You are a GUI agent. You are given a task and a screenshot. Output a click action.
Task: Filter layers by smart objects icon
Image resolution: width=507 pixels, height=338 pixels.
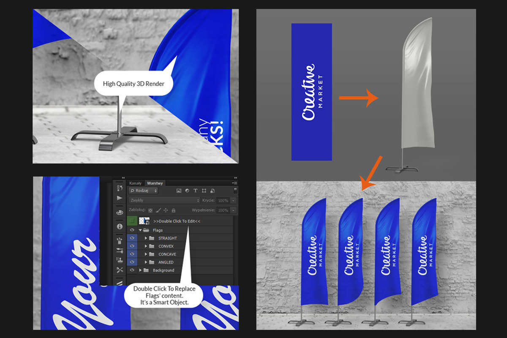(x=213, y=191)
